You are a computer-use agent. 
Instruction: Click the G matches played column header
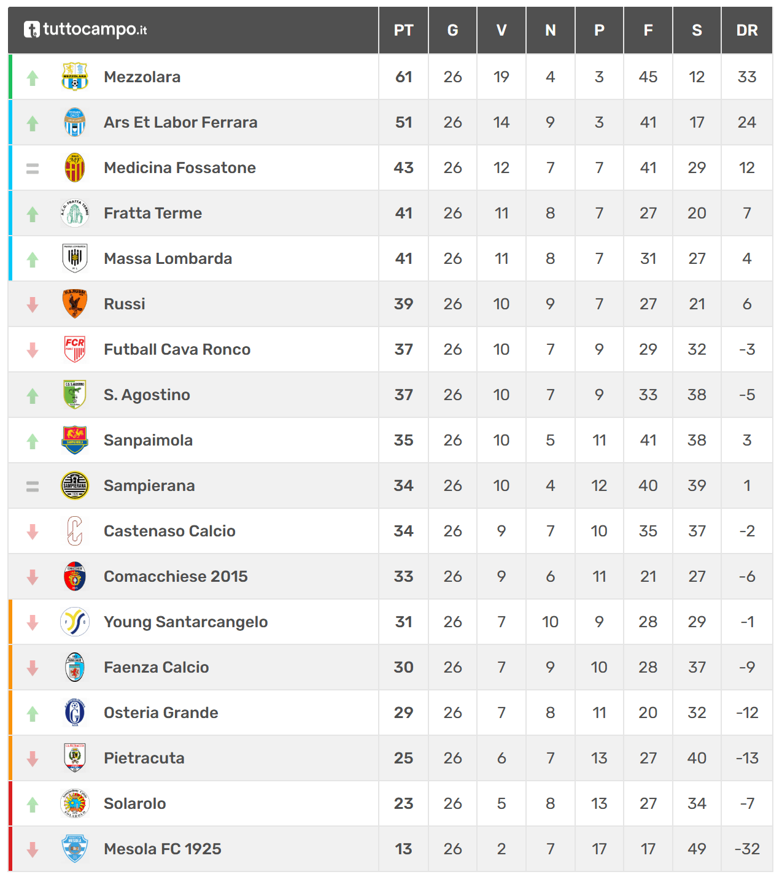(x=452, y=30)
